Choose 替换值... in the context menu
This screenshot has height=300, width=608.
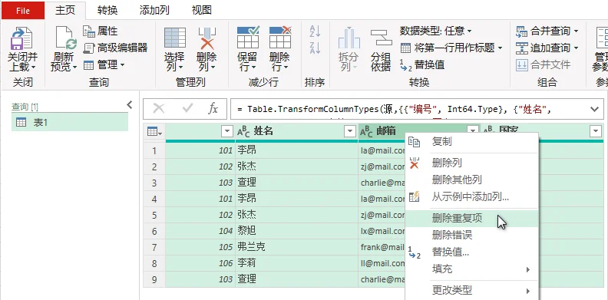click(x=472, y=252)
